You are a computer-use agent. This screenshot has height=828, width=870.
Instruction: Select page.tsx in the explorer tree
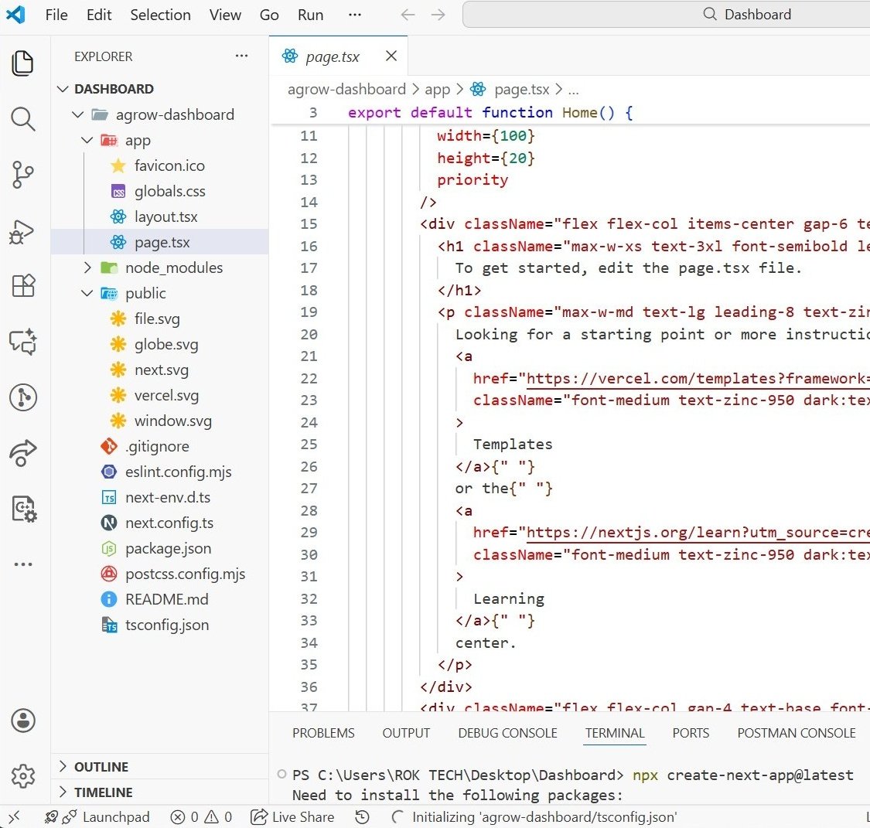point(160,242)
